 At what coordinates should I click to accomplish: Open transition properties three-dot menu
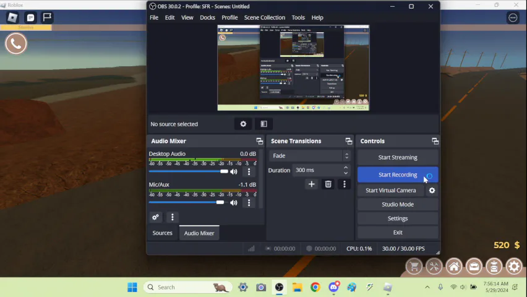click(x=344, y=184)
